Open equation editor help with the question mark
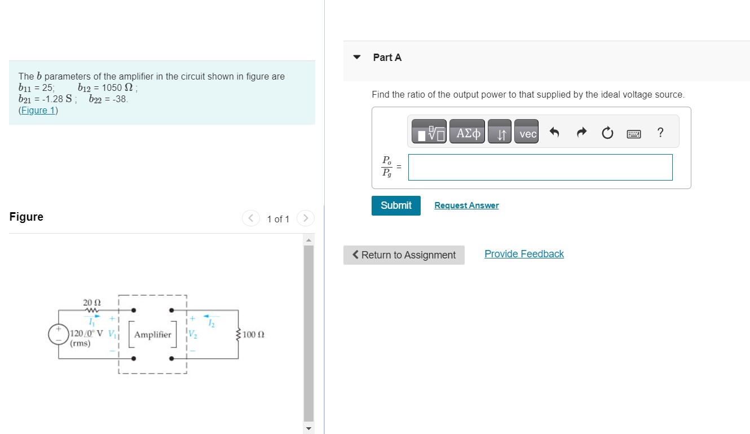Screen dimensions: 750x434 660,132
